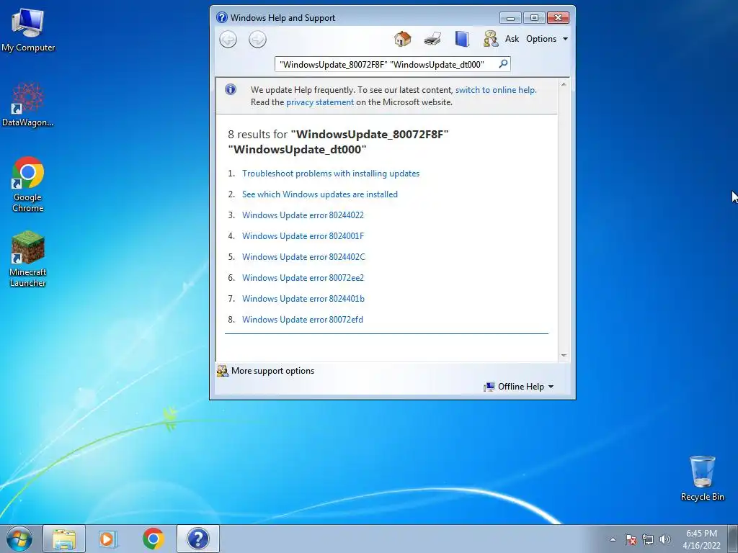This screenshot has width=738, height=553.
Task: Open Windows Update error 8024401b topic
Action: (303, 299)
